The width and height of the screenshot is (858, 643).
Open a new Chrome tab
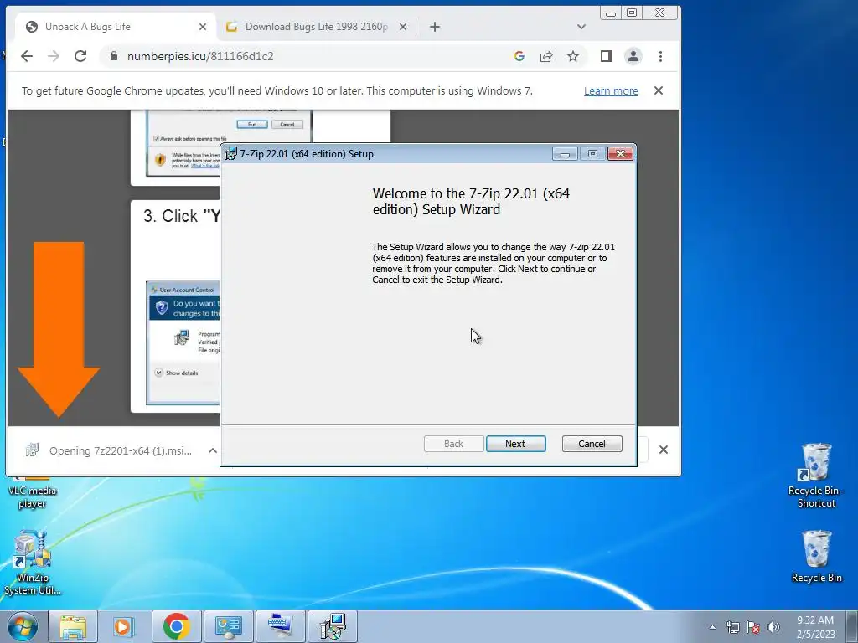(435, 26)
